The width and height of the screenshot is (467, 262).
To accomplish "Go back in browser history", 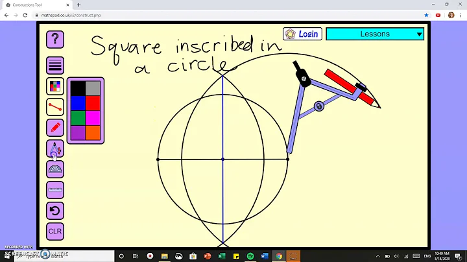I will 6,15.
